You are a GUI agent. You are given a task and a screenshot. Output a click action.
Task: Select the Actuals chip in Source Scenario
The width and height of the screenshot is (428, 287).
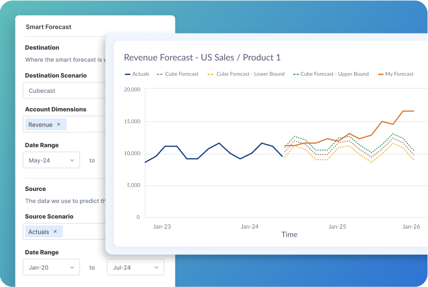tap(39, 232)
